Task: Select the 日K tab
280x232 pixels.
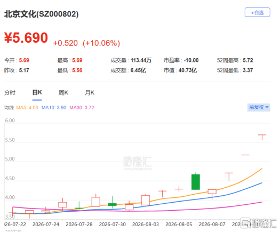Action: tap(37, 92)
